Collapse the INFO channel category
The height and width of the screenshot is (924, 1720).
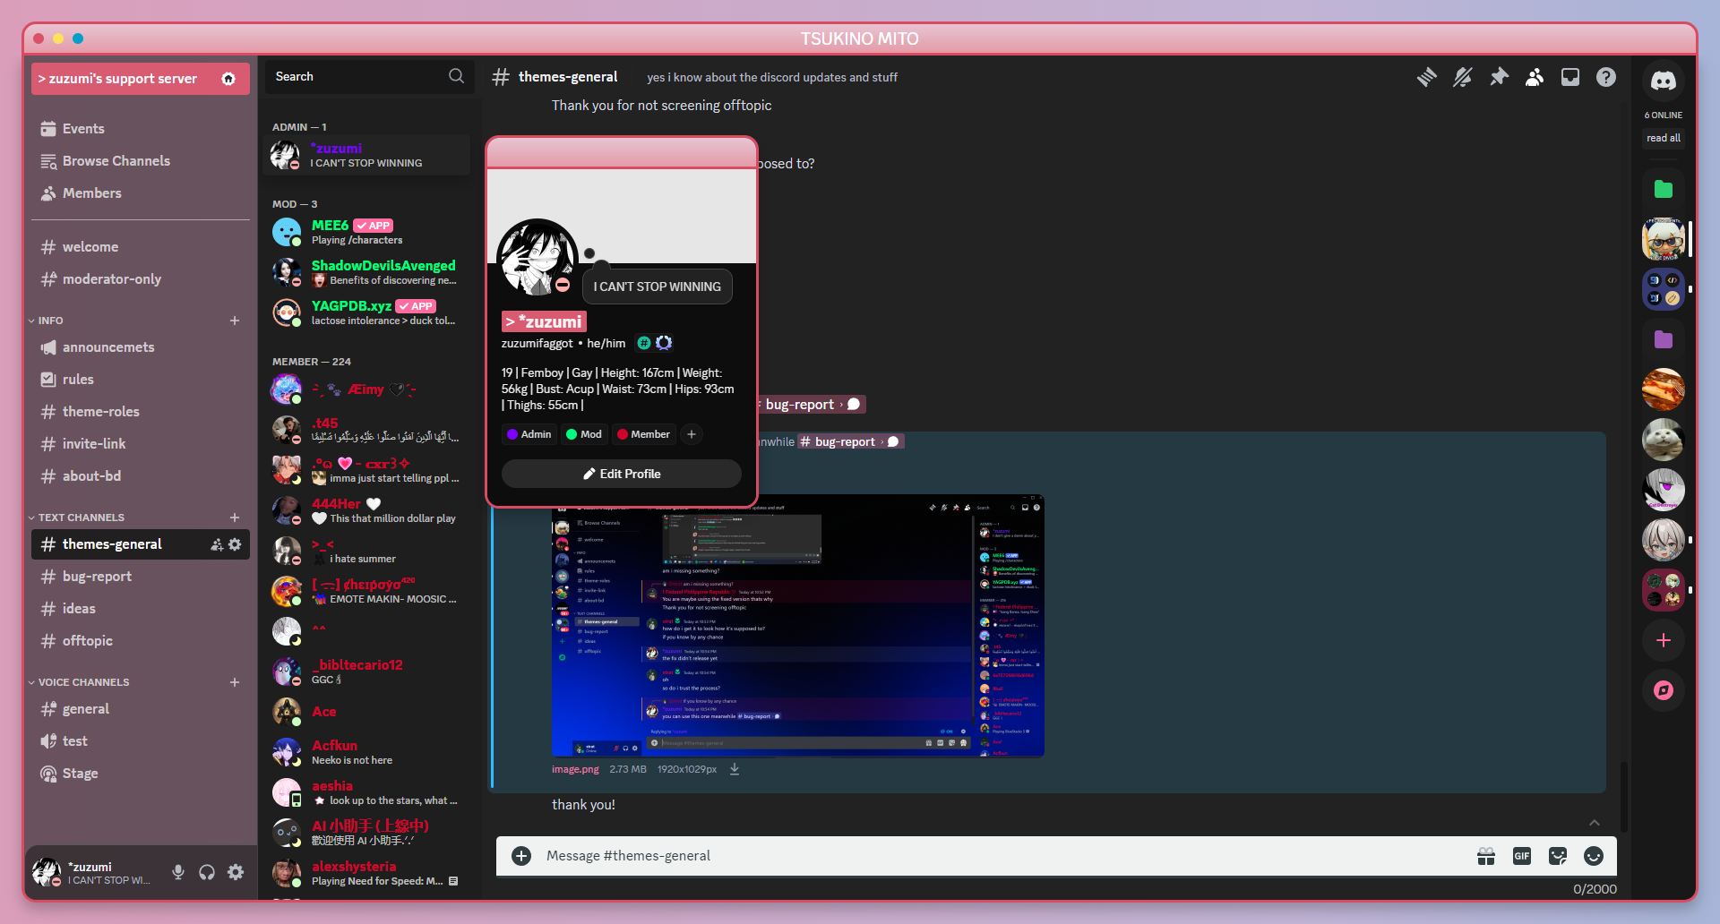50,321
